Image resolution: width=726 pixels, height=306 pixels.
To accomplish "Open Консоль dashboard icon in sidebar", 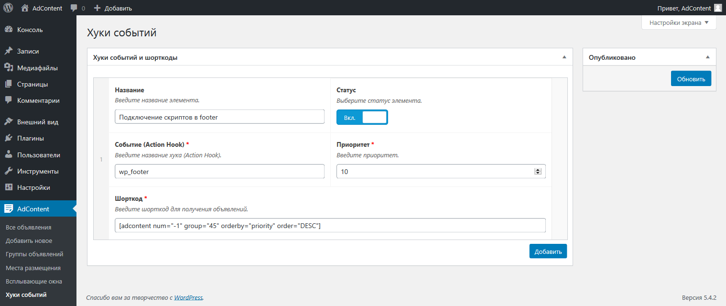I will 9,30.
